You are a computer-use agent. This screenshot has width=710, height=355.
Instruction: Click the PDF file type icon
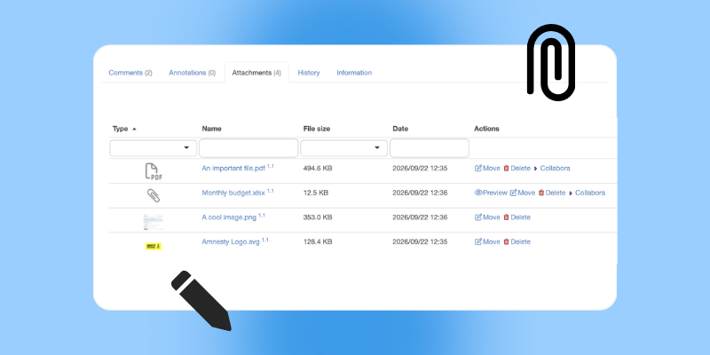[154, 171]
